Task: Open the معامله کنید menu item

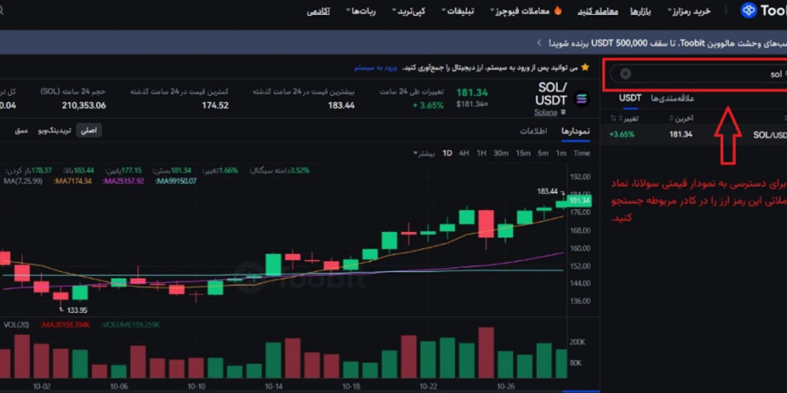Action: pos(597,11)
